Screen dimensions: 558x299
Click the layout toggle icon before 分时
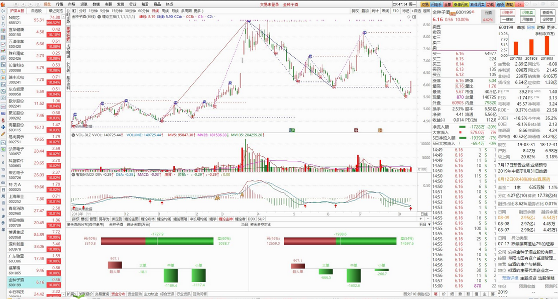tap(73, 11)
